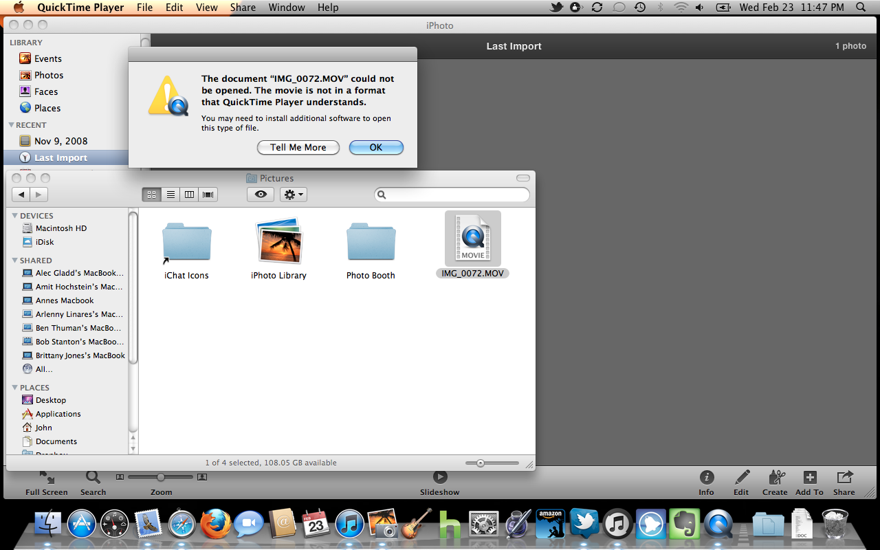Select the iPhoto Library file icon
The width and height of the screenshot is (880, 550).
[x=278, y=250]
